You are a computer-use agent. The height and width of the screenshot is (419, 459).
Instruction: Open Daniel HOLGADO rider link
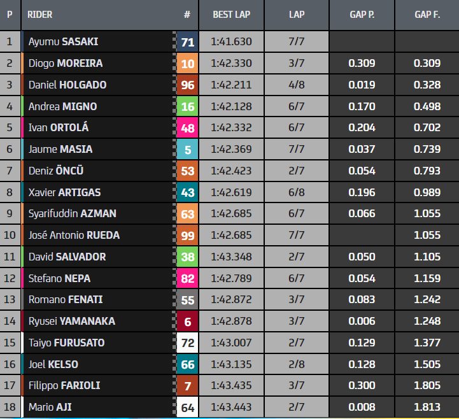pos(67,85)
